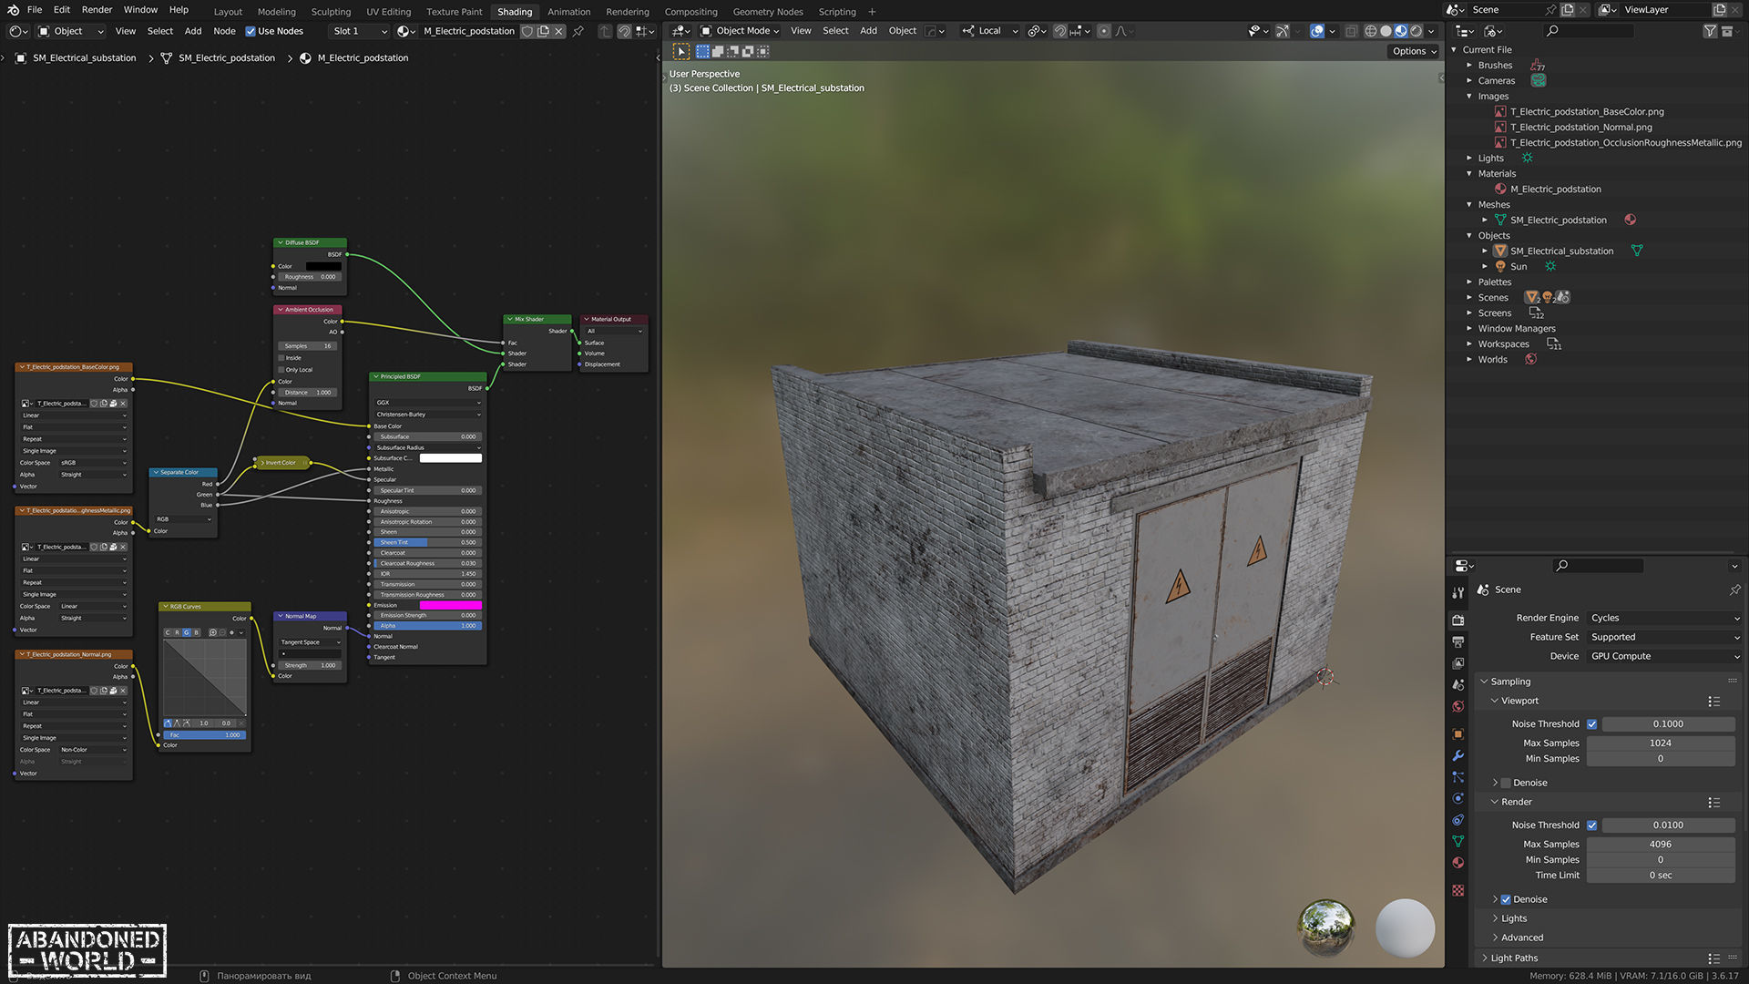This screenshot has height=984, width=1749.
Task: Expand the Lights tree item in outliner
Action: 1469,159
